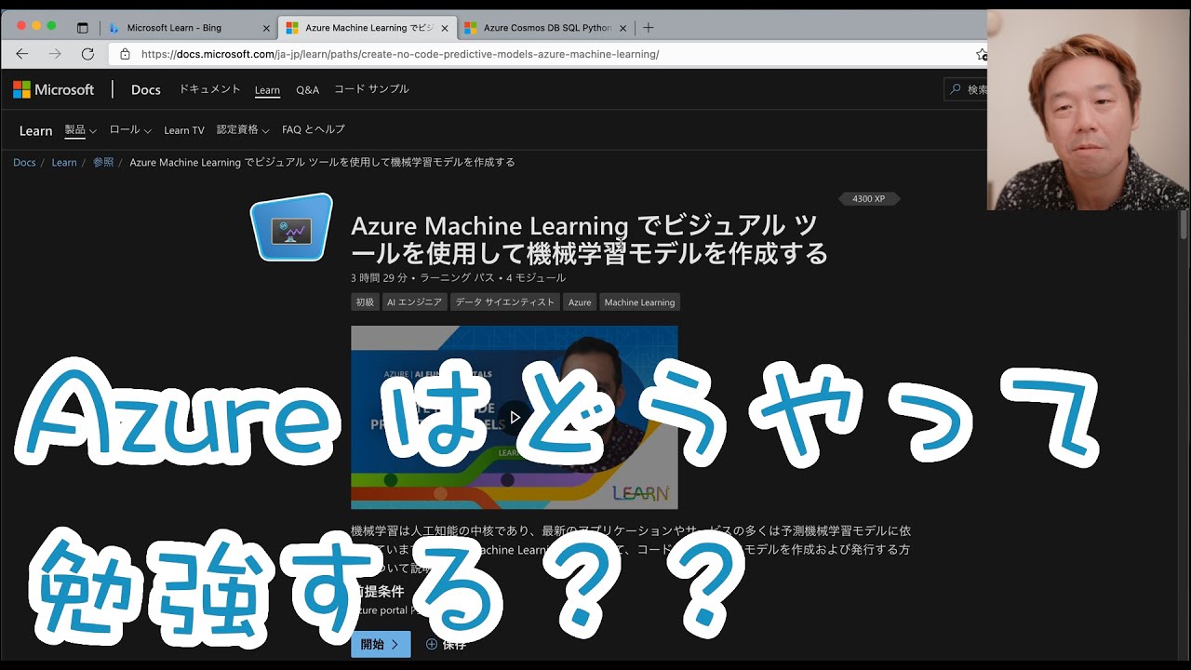Screen dimensions: 1191x670
Task: Open the tab overview icon
Action: click(82, 28)
